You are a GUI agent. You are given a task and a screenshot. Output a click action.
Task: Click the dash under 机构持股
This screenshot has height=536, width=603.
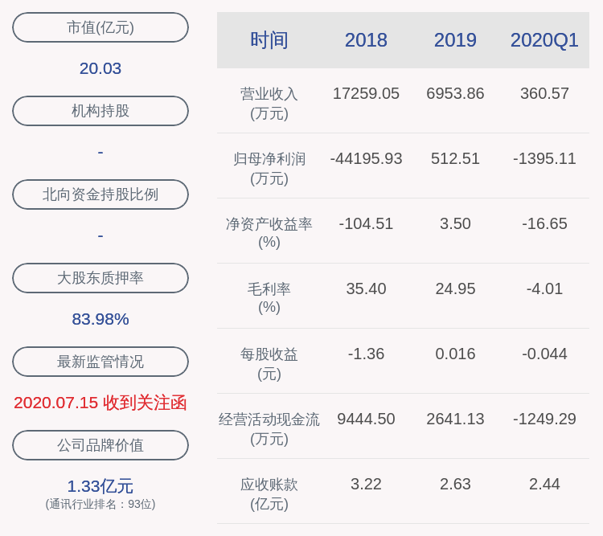pyautogui.click(x=100, y=152)
